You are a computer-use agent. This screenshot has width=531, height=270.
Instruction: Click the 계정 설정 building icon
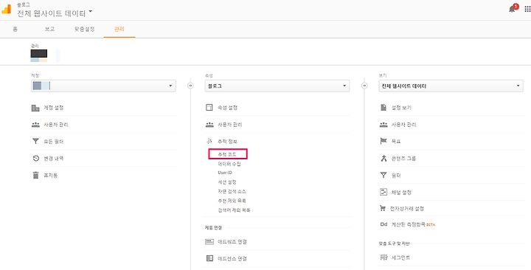tap(35, 108)
